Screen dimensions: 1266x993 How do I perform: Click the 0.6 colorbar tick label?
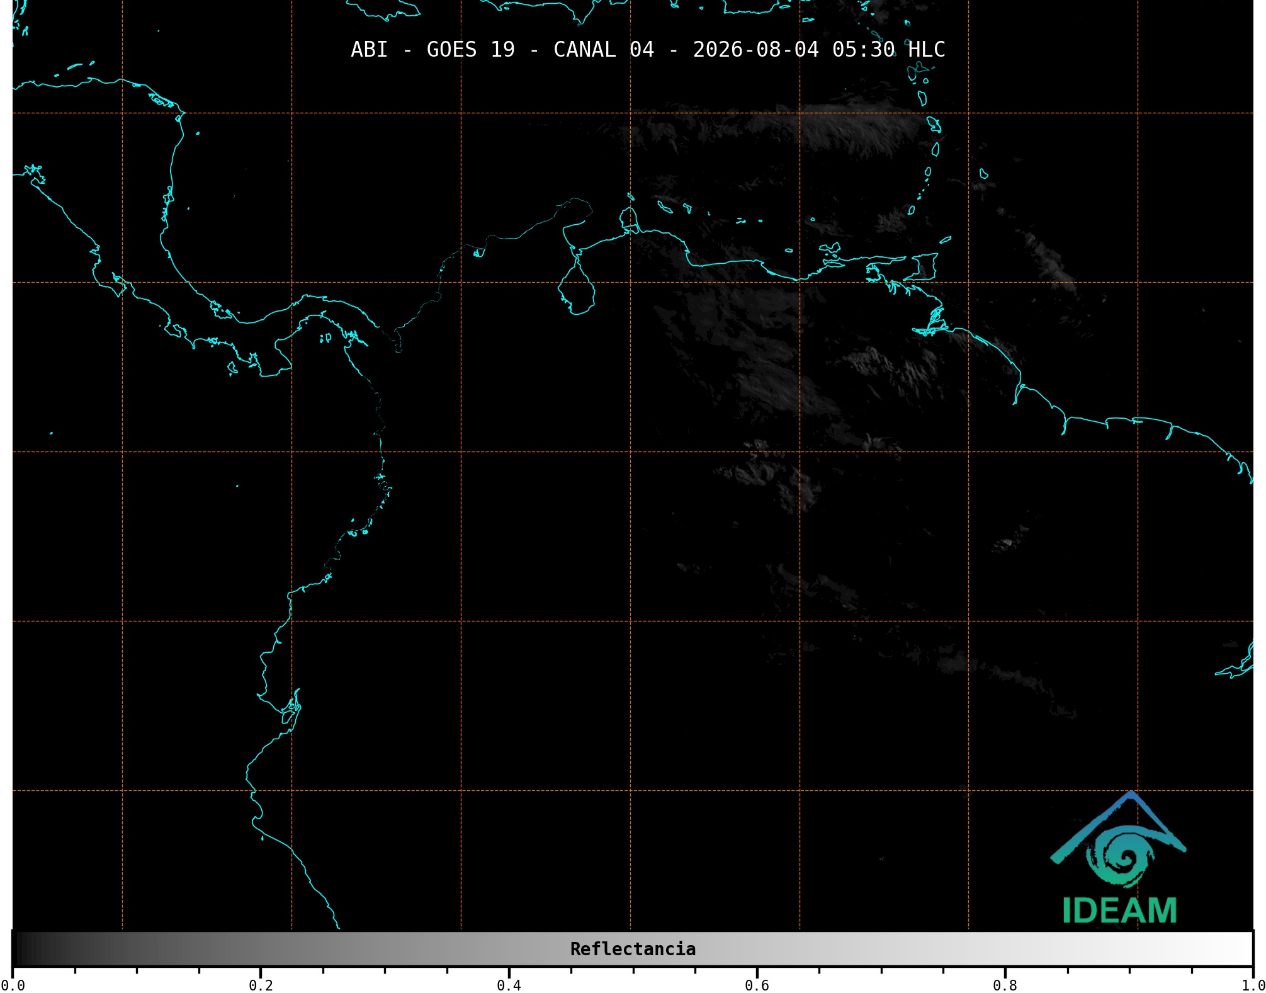tap(757, 985)
